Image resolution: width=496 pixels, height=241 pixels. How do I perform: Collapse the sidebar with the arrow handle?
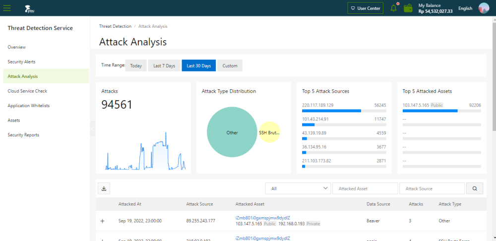click(92, 129)
